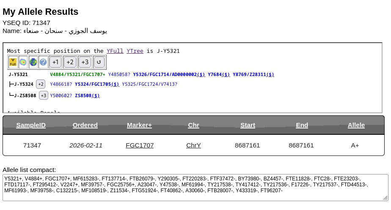Reset the tree view with refresh icon
The width and height of the screenshot is (391, 210).
tap(99, 62)
